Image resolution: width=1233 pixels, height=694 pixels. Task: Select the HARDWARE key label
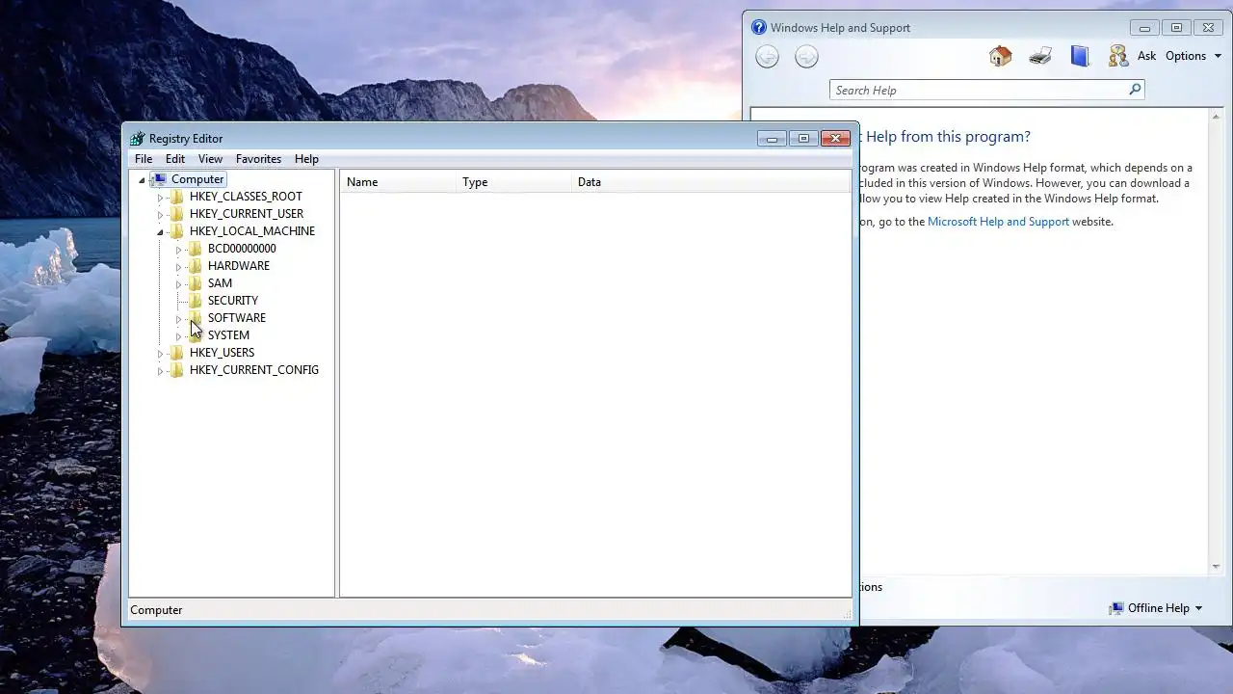coord(239,266)
